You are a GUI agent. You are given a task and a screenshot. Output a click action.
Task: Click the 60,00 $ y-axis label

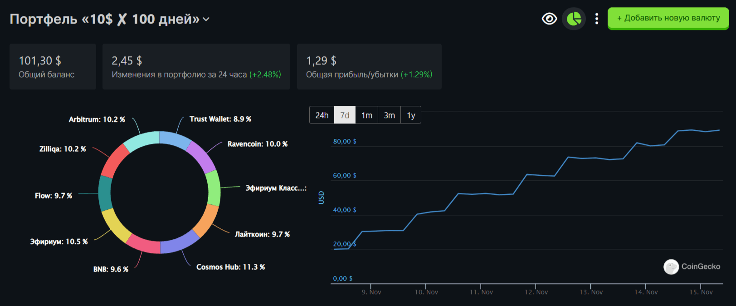[345, 175]
